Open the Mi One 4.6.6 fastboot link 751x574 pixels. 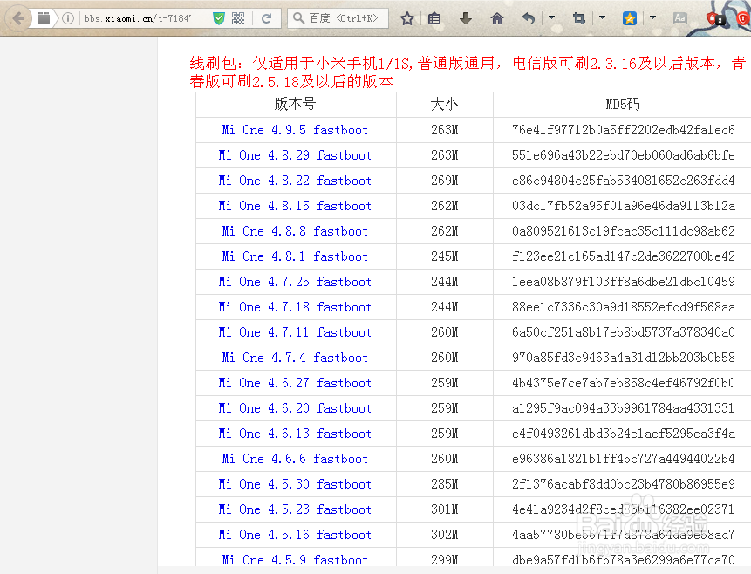pos(295,459)
